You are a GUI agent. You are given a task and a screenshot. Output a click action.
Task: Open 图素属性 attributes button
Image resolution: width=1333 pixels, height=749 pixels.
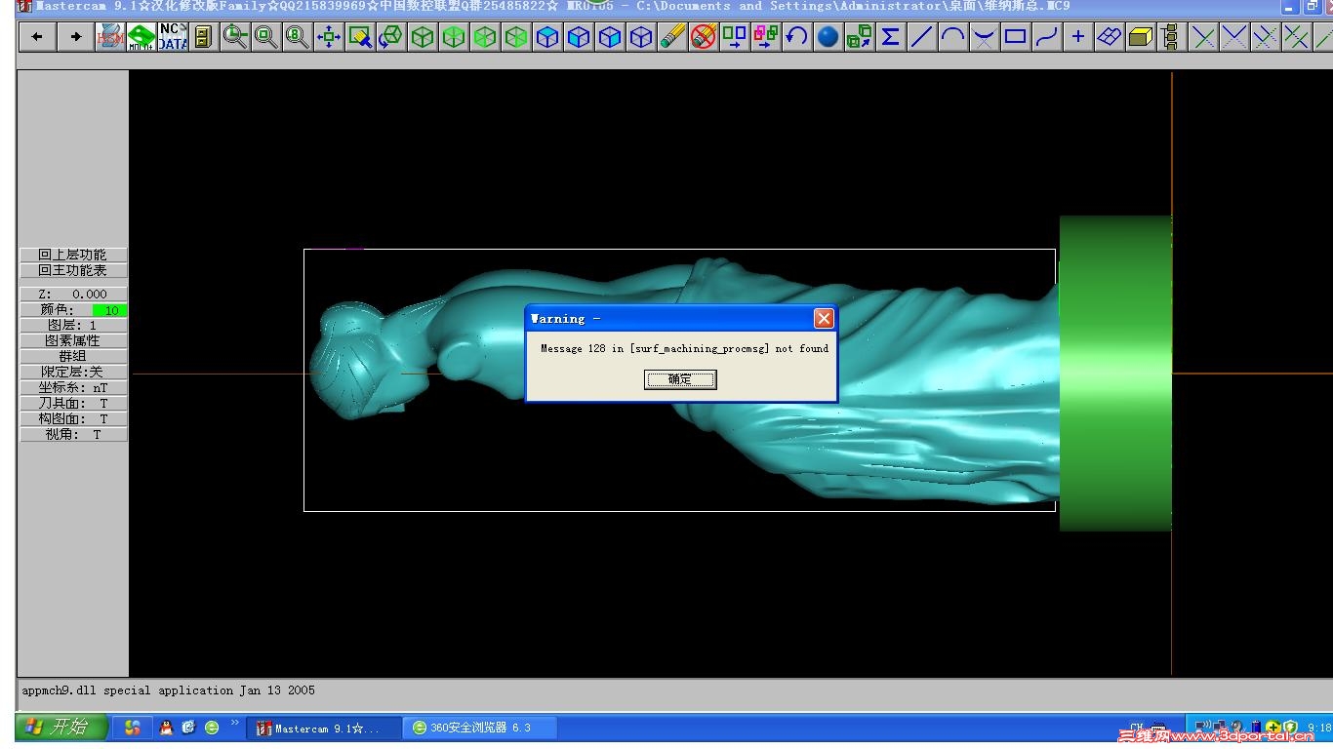[x=73, y=340]
